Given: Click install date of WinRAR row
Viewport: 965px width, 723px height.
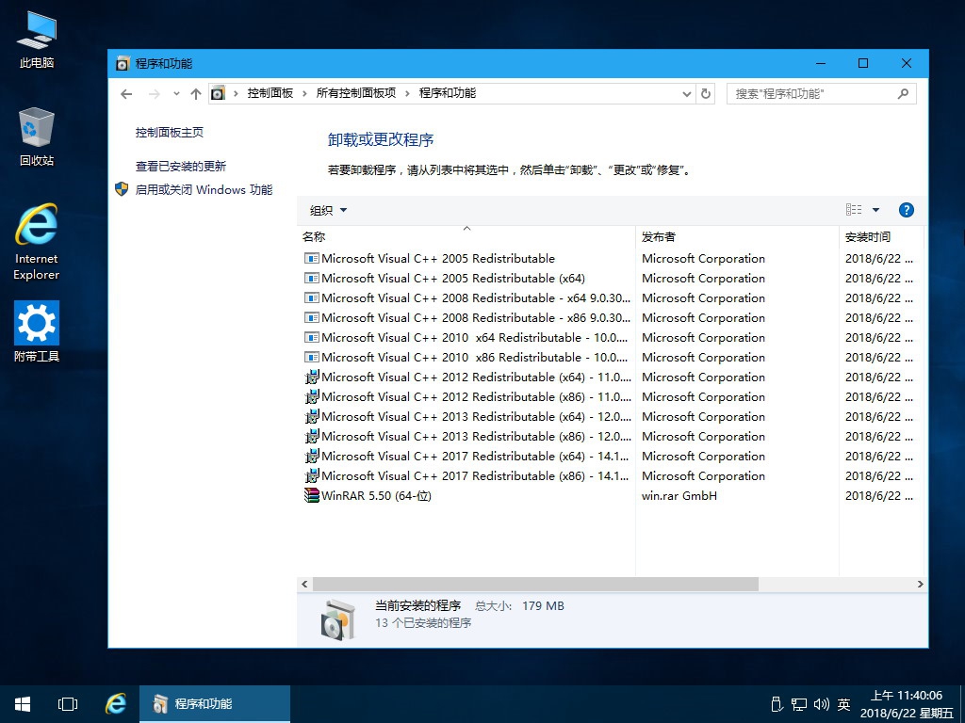Looking at the screenshot, I should click(879, 495).
